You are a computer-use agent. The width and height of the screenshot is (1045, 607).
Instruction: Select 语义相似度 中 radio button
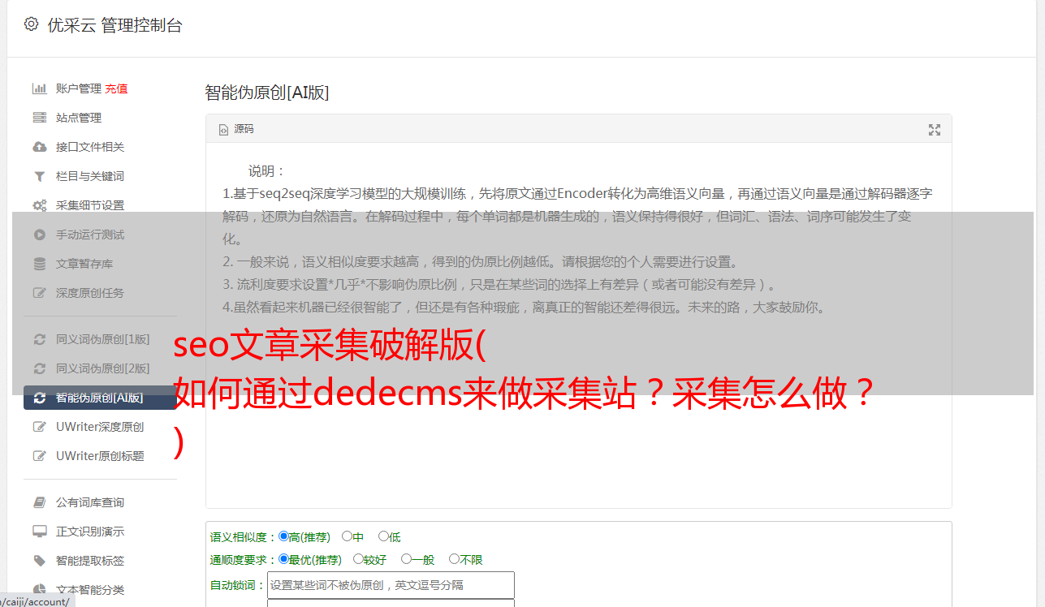point(347,536)
